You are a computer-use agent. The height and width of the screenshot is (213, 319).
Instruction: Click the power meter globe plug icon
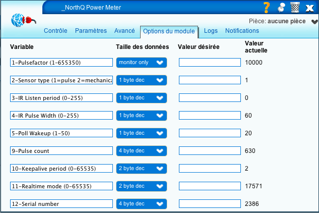23,20
